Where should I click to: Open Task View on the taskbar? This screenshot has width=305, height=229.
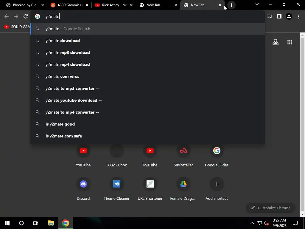click(36, 223)
